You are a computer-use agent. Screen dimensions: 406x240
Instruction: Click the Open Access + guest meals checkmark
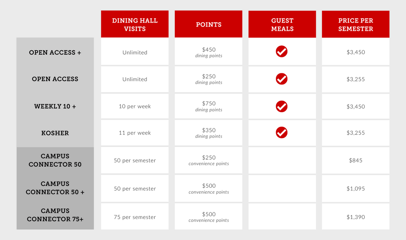tap(282, 51)
